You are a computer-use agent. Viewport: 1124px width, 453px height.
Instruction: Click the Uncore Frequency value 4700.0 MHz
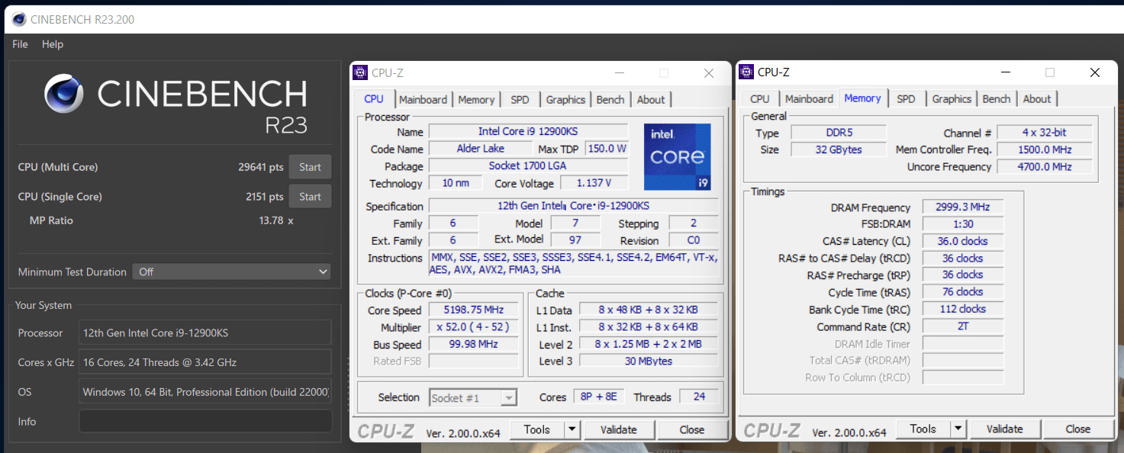tap(1045, 167)
